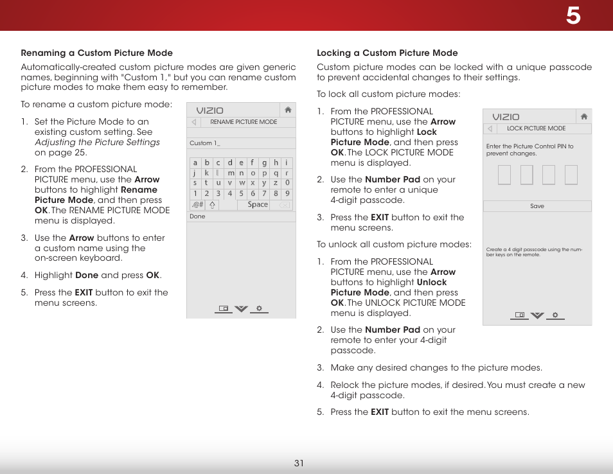The width and height of the screenshot is (613, 474).
Task: Select the second PIN digit box
Action: tap(527, 175)
